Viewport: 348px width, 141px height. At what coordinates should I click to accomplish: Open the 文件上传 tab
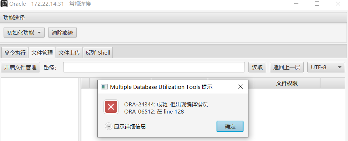tap(69, 53)
